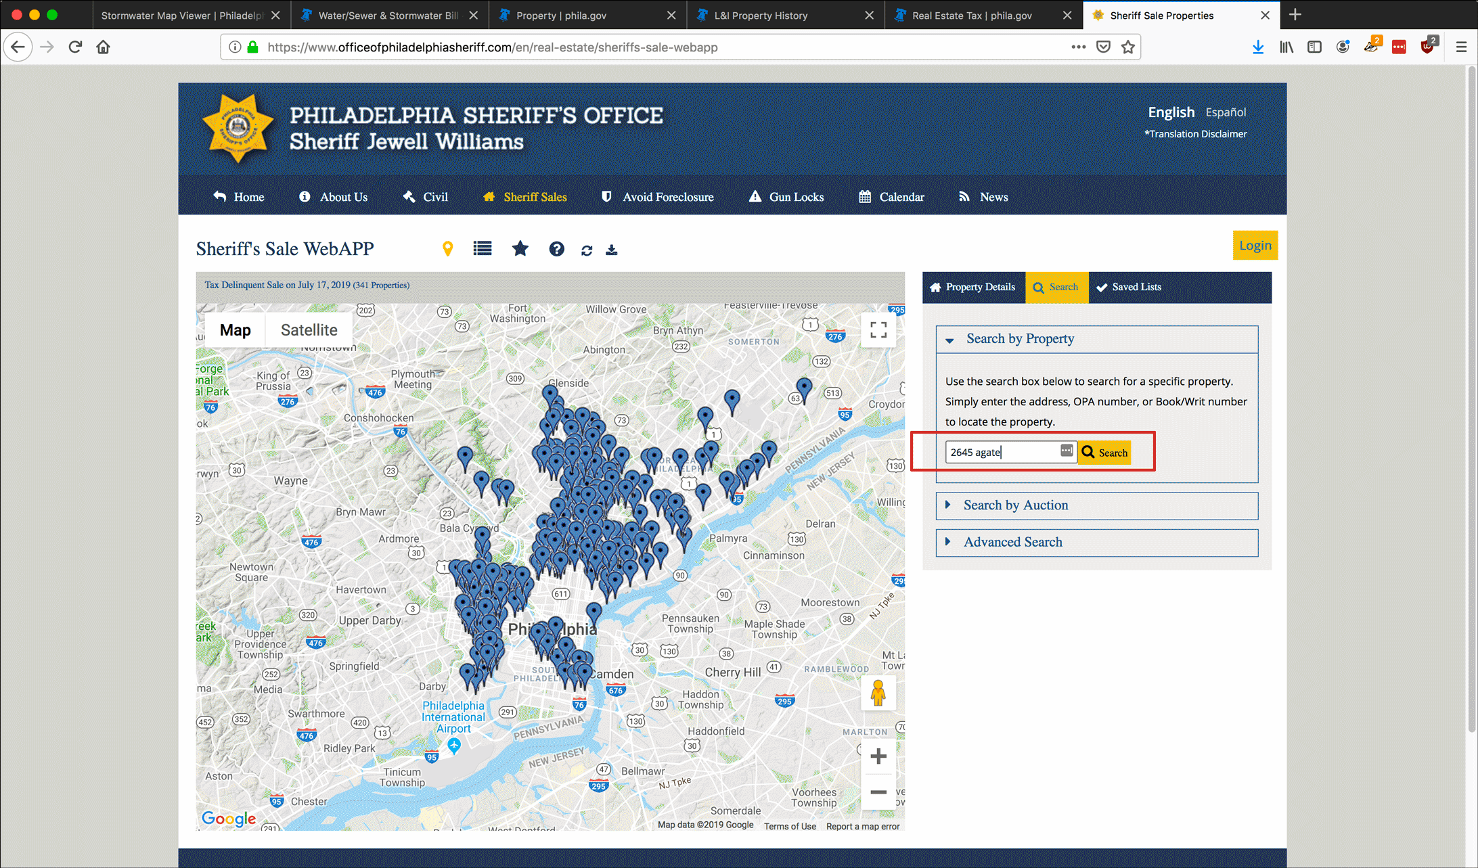
Task: Toggle between Map and Satellite view
Action: tap(309, 329)
